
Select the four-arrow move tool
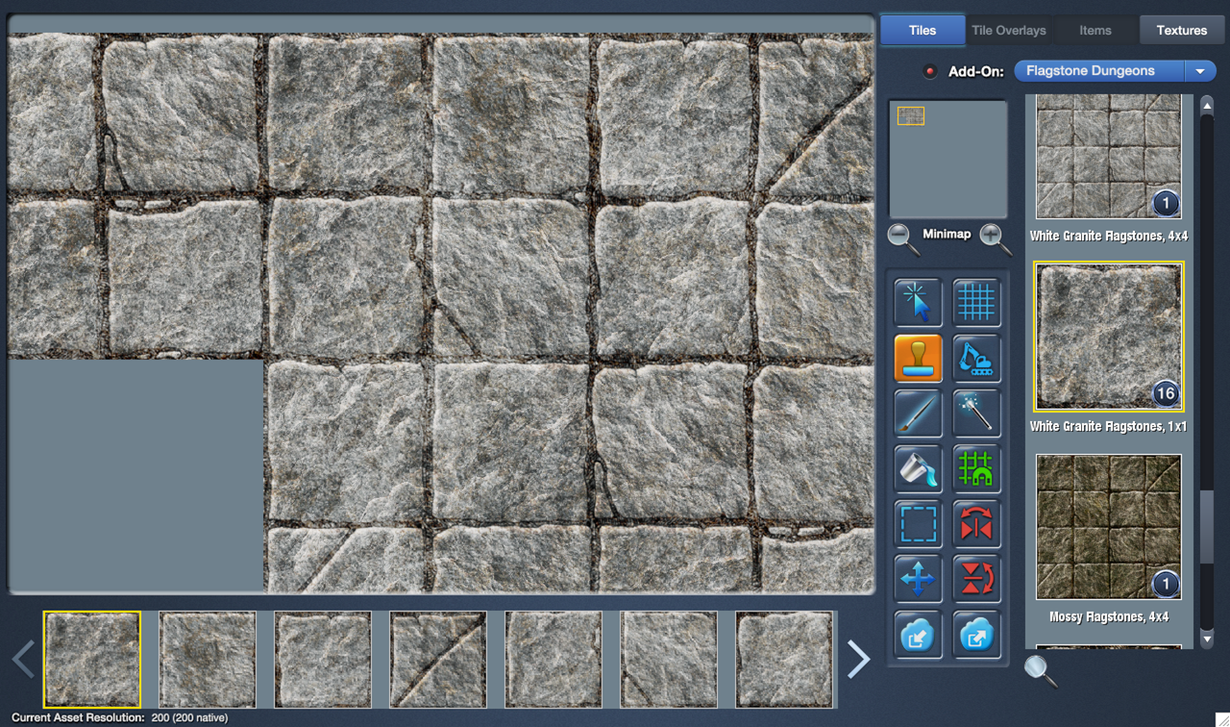(x=918, y=580)
